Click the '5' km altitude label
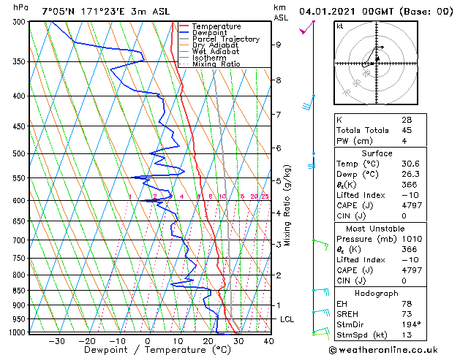This screenshot has height=355, width=460. pos(279,180)
